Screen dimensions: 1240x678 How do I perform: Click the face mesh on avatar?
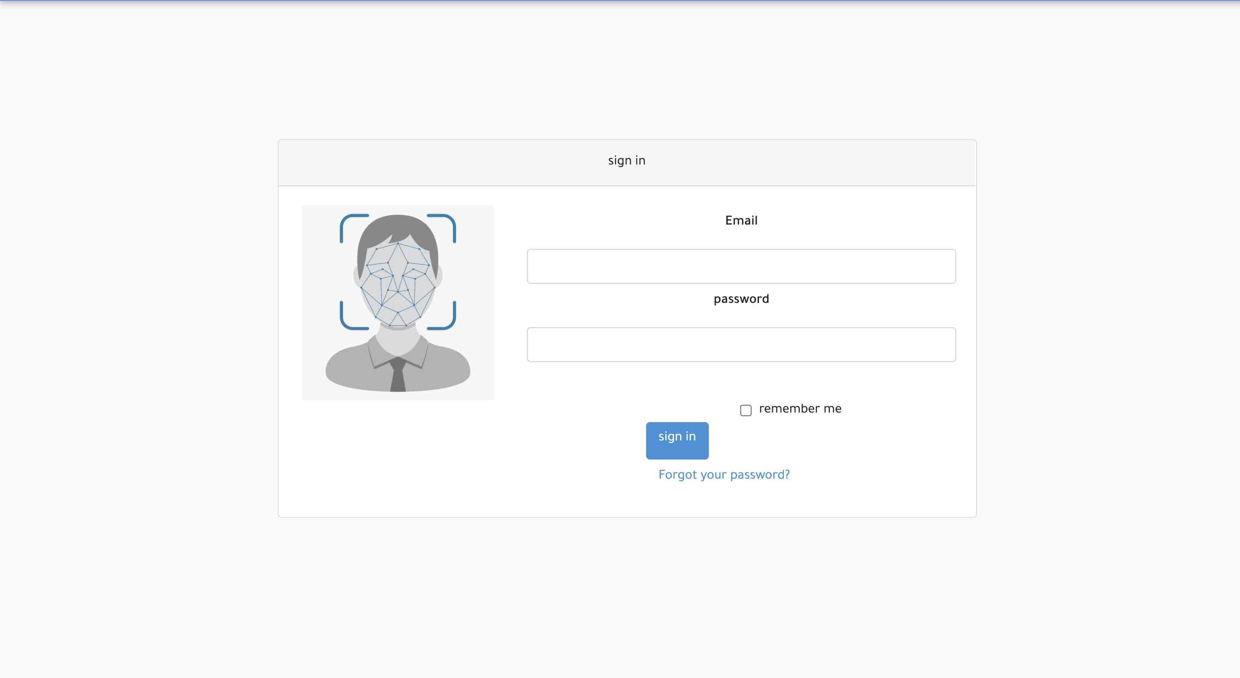click(398, 286)
